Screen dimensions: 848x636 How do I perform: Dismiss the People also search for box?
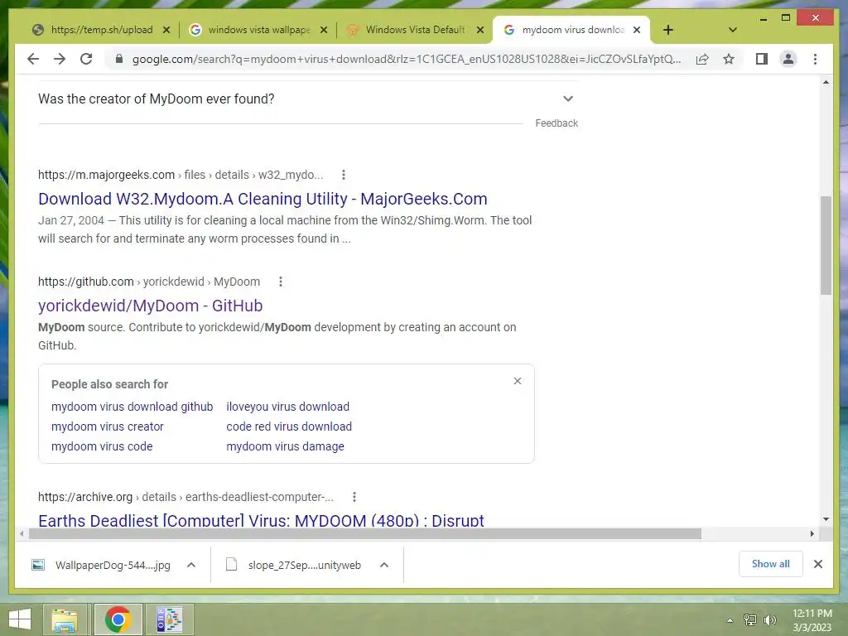[518, 381]
